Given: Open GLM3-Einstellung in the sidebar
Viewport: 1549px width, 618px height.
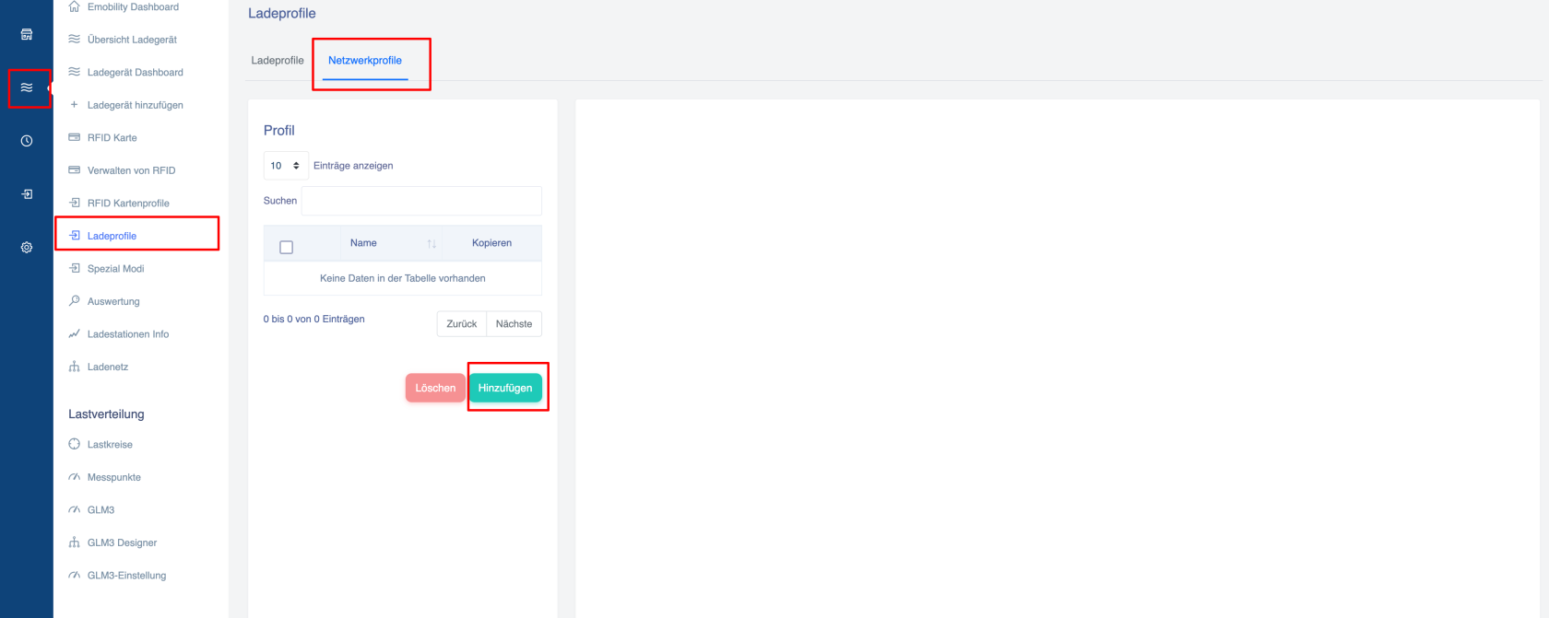Looking at the screenshot, I should tap(127, 576).
